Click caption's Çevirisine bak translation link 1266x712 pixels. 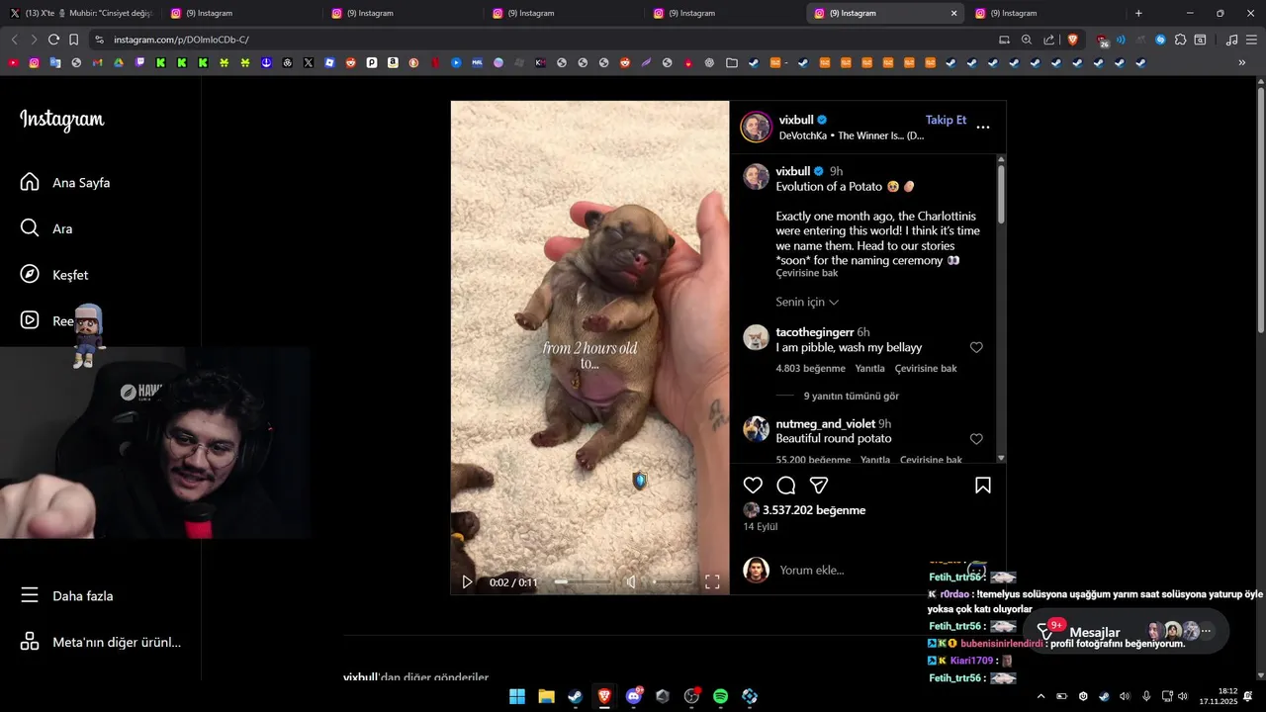(x=806, y=273)
